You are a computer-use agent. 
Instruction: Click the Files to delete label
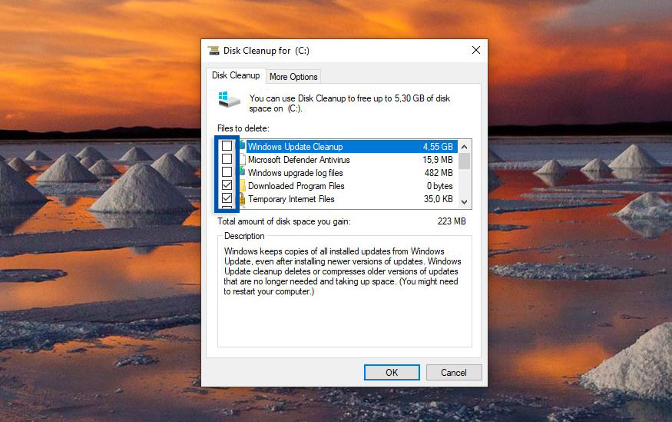tap(243, 128)
